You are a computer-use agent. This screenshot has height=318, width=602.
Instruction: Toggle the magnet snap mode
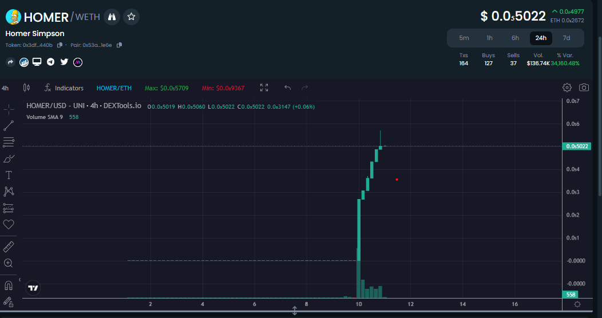[9, 286]
